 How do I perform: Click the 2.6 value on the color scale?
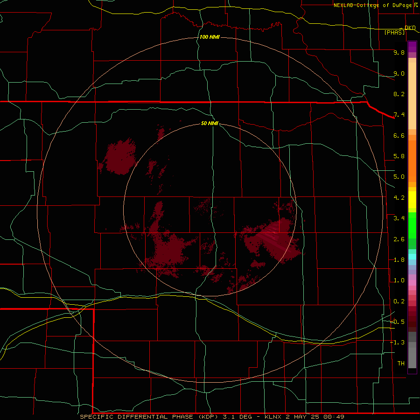[399, 239]
